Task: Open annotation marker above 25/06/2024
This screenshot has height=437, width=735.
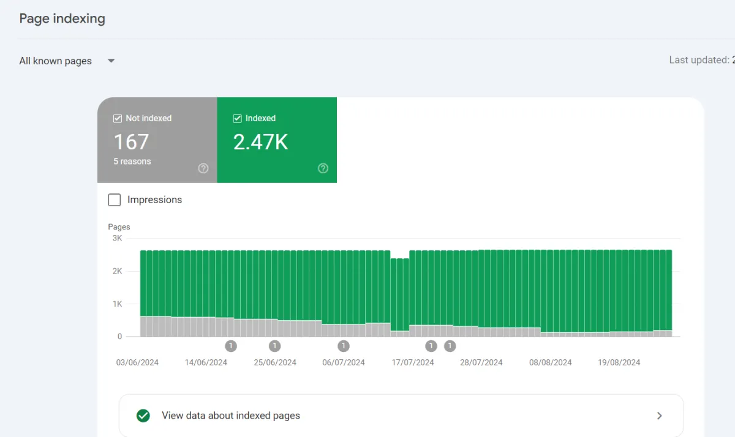Action: [x=275, y=346]
